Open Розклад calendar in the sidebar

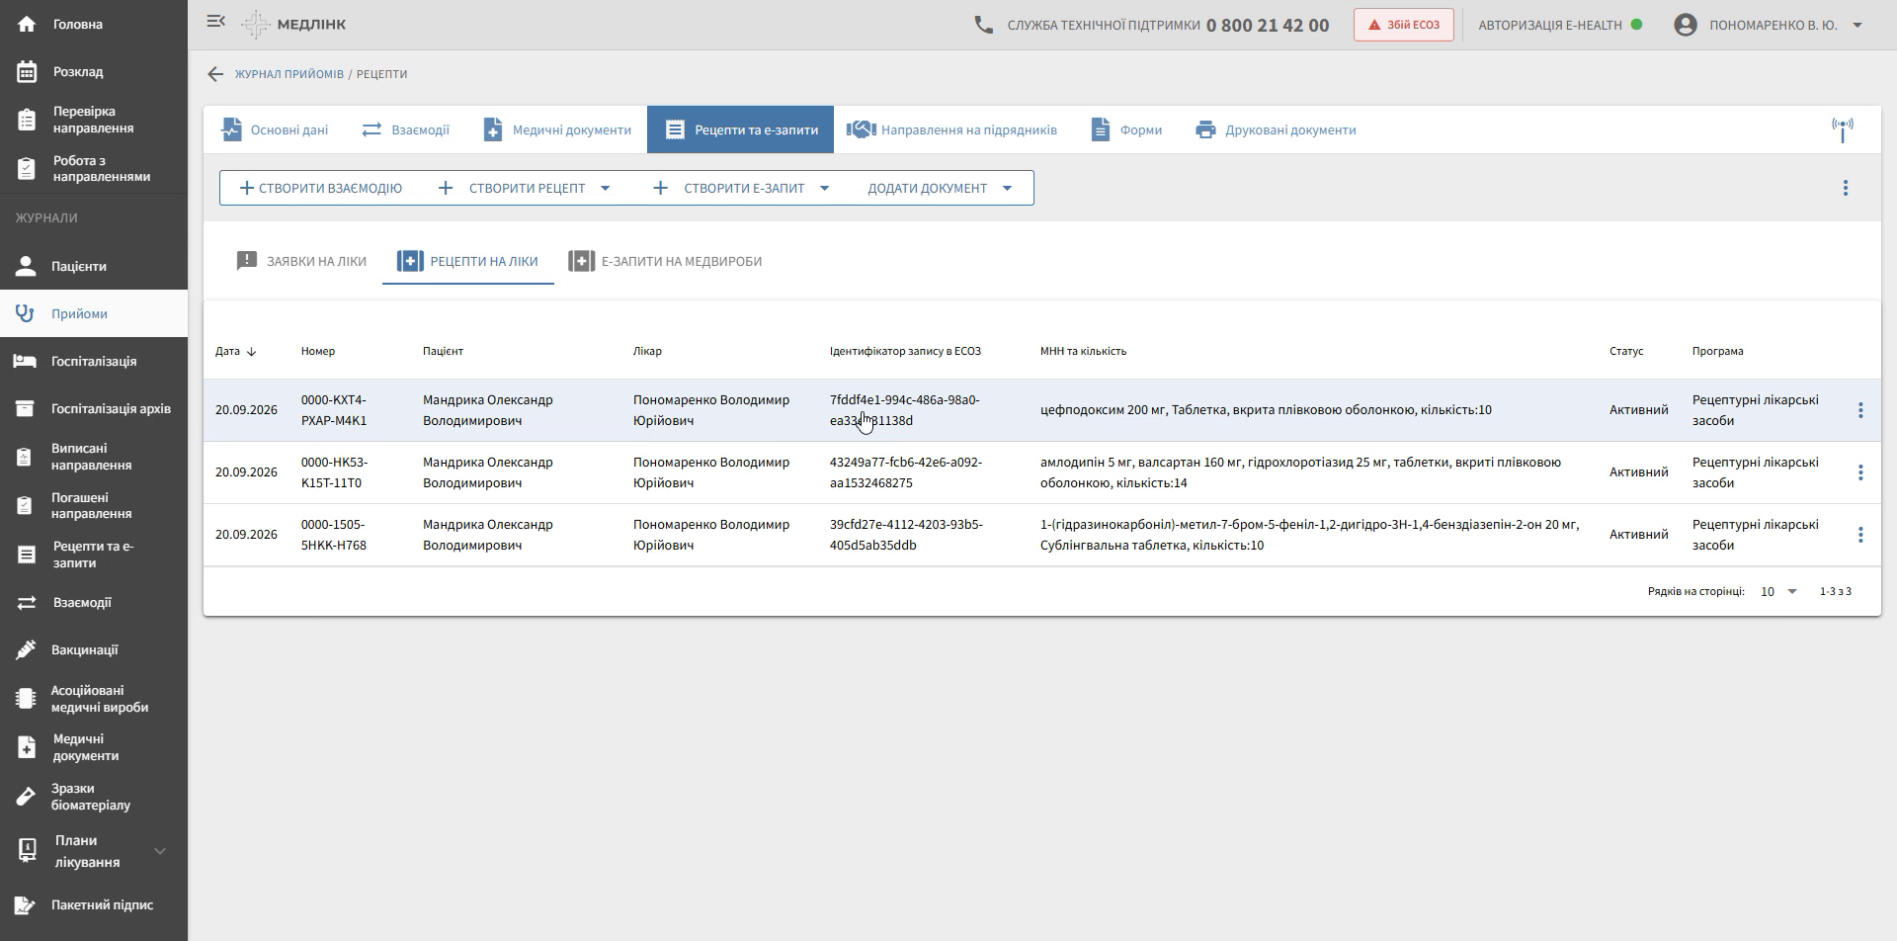[x=94, y=71]
